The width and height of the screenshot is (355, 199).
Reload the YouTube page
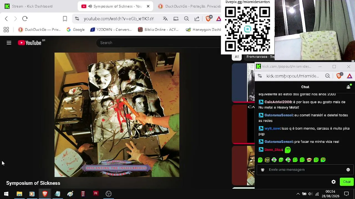(25, 19)
